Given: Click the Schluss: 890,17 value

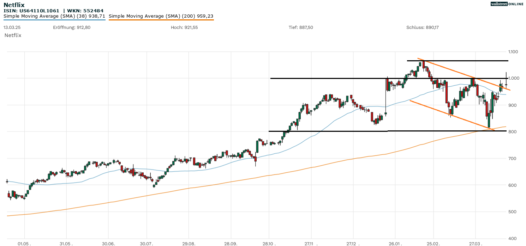Looking at the screenshot, I should pyautogui.click(x=423, y=27).
